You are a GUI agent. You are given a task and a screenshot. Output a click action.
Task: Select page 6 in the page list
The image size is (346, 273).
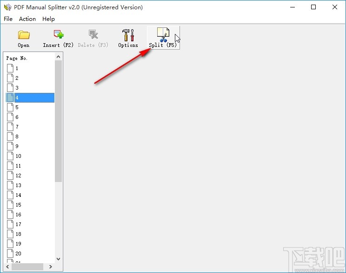30,117
